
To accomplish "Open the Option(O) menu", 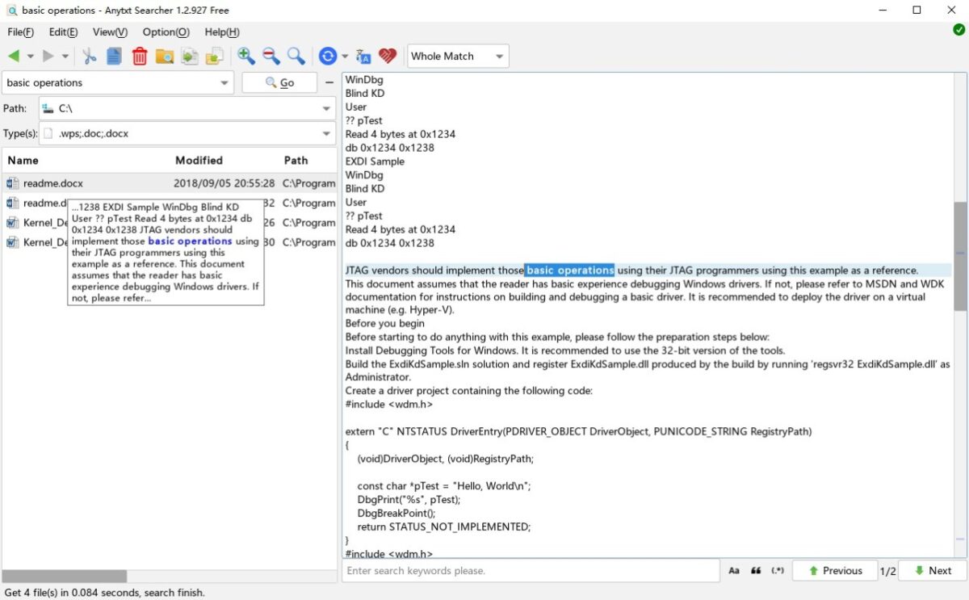I will tap(166, 32).
